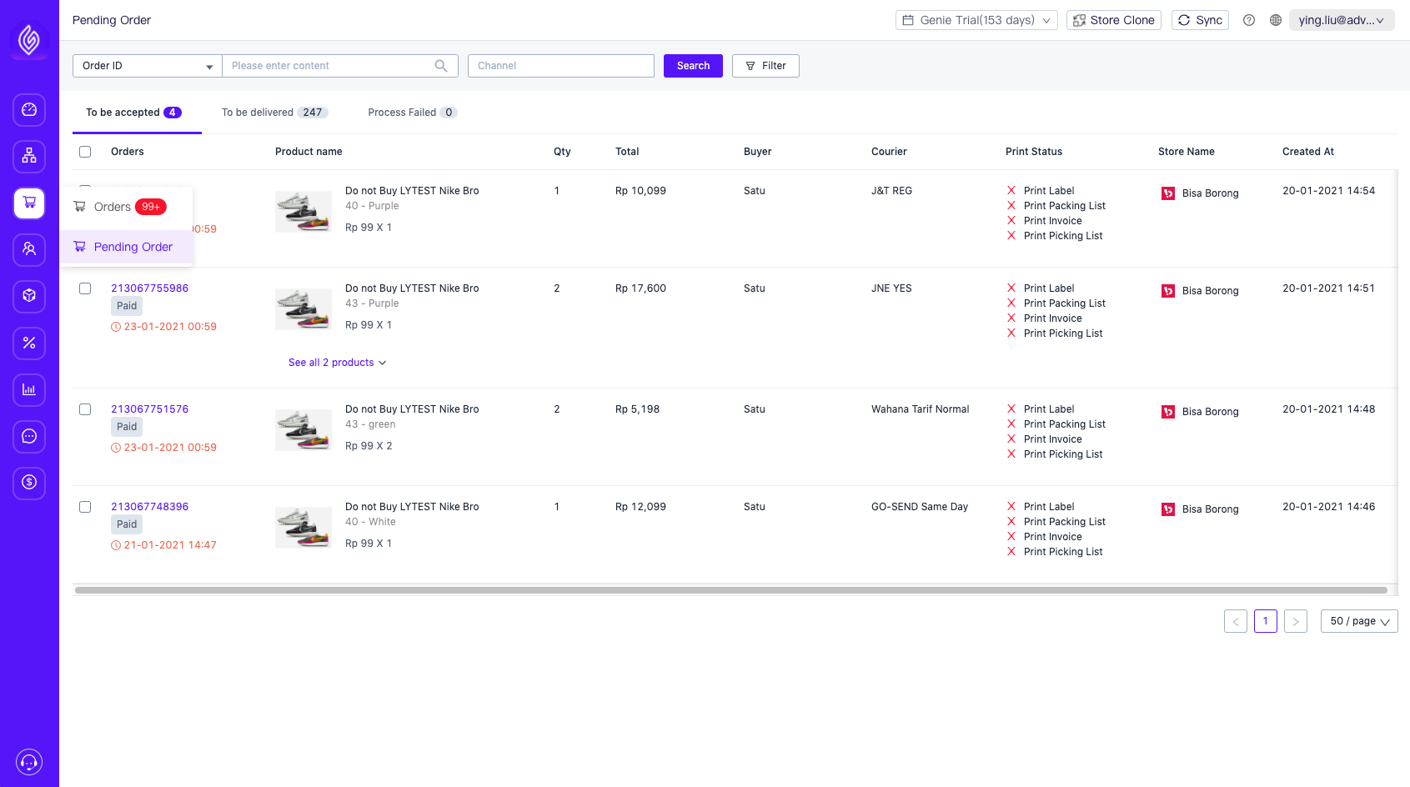Image resolution: width=1410 pixels, height=787 pixels.
Task: Open the Order ID search type dropdown
Action: 148,66
